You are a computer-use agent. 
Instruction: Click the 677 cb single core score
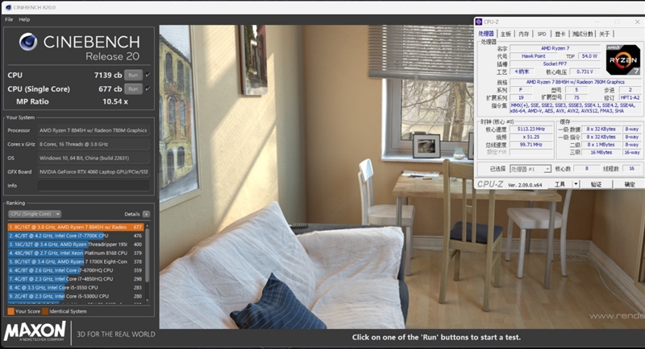110,89
